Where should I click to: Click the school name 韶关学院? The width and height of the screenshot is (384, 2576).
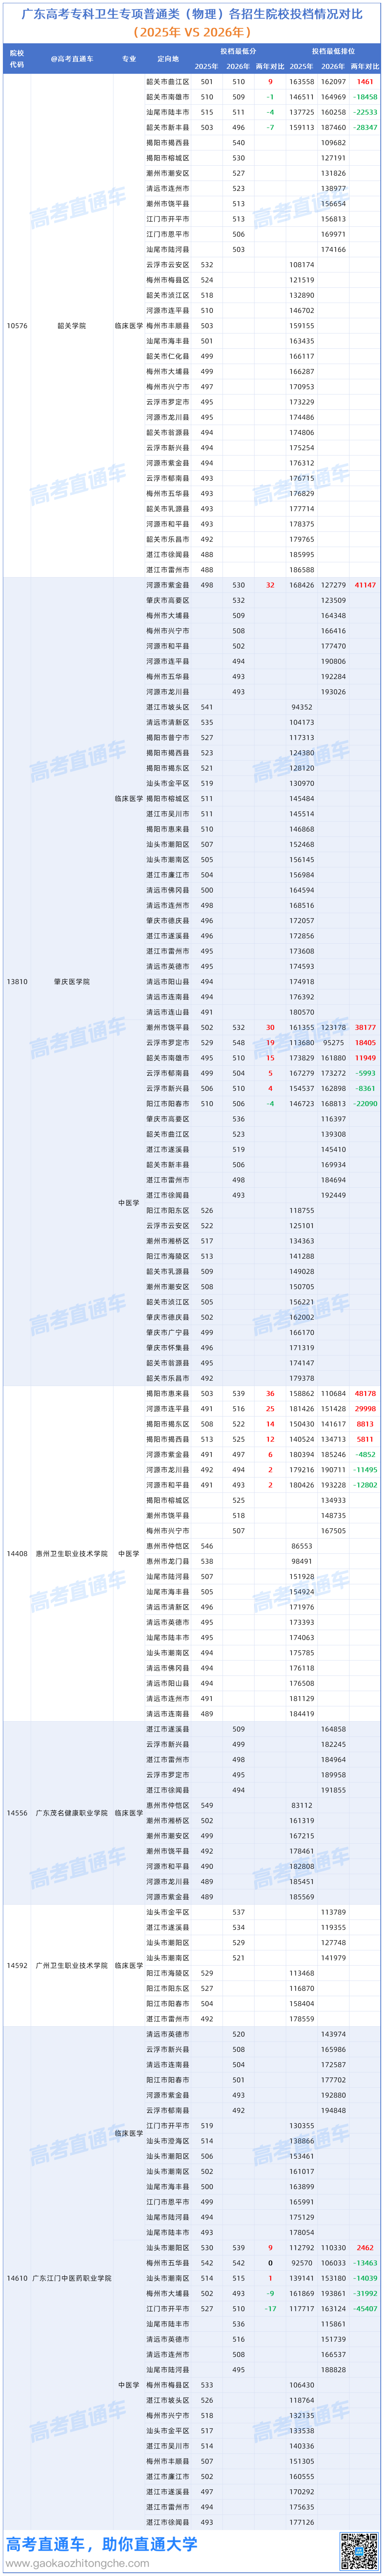coord(72,326)
